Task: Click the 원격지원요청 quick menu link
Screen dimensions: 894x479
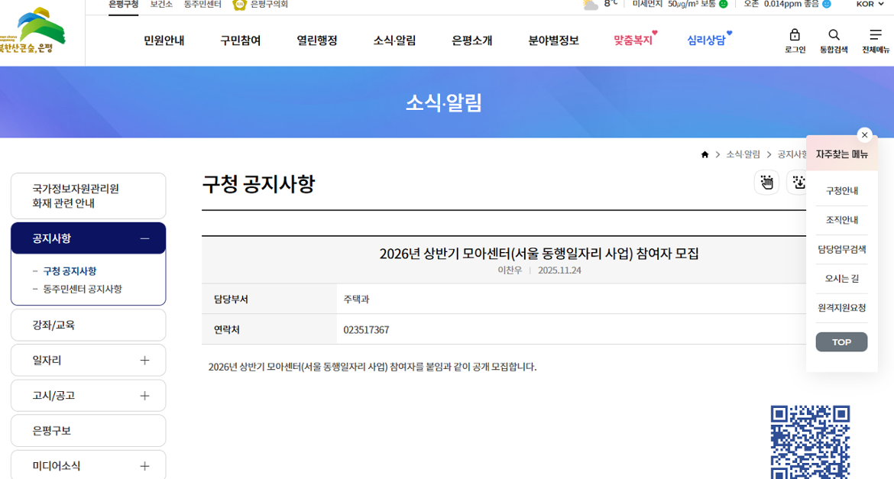Action: pyautogui.click(x=841, y=307)
